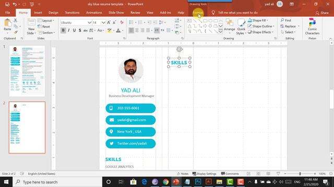Open Display Settings in status bar
Image resolution: width=334 pixels, height=187 pixels.
coord(204,173)
